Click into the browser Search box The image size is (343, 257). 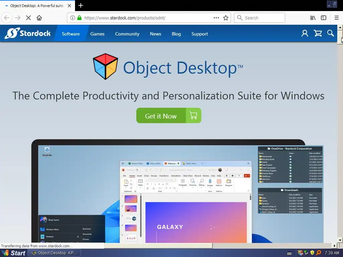tap(260, 18)
